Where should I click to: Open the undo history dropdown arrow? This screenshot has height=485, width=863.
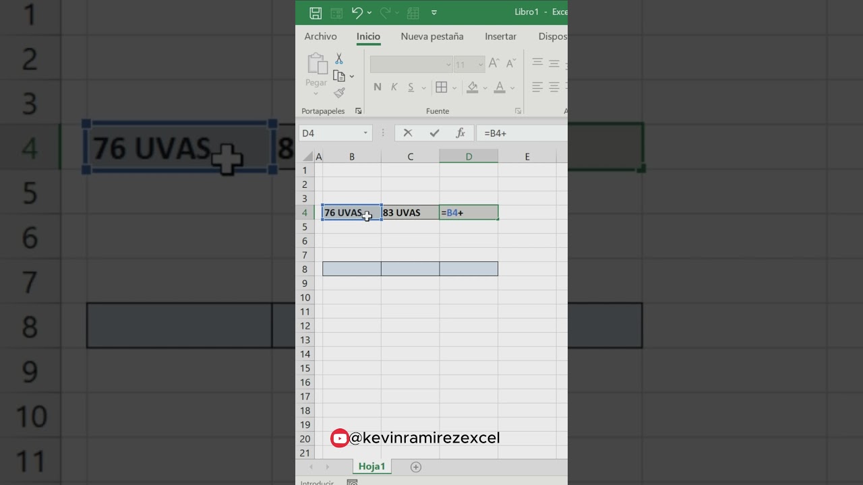369,13
